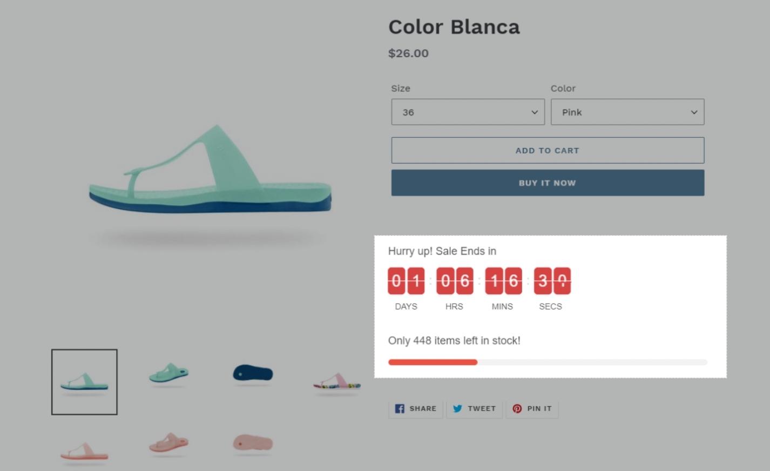Select the pink floral sandal thumbnail
This screenshot has width=770, height=471.
pos(337,382)
